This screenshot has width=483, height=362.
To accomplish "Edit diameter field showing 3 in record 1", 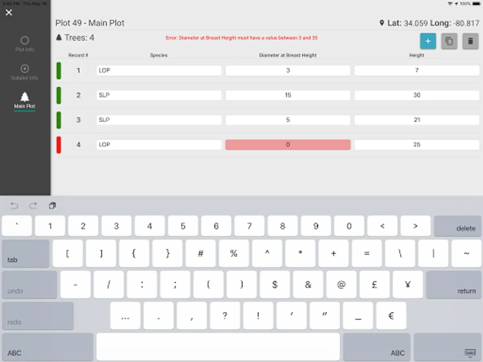I will pyautogui.click(x=288, y=70).
